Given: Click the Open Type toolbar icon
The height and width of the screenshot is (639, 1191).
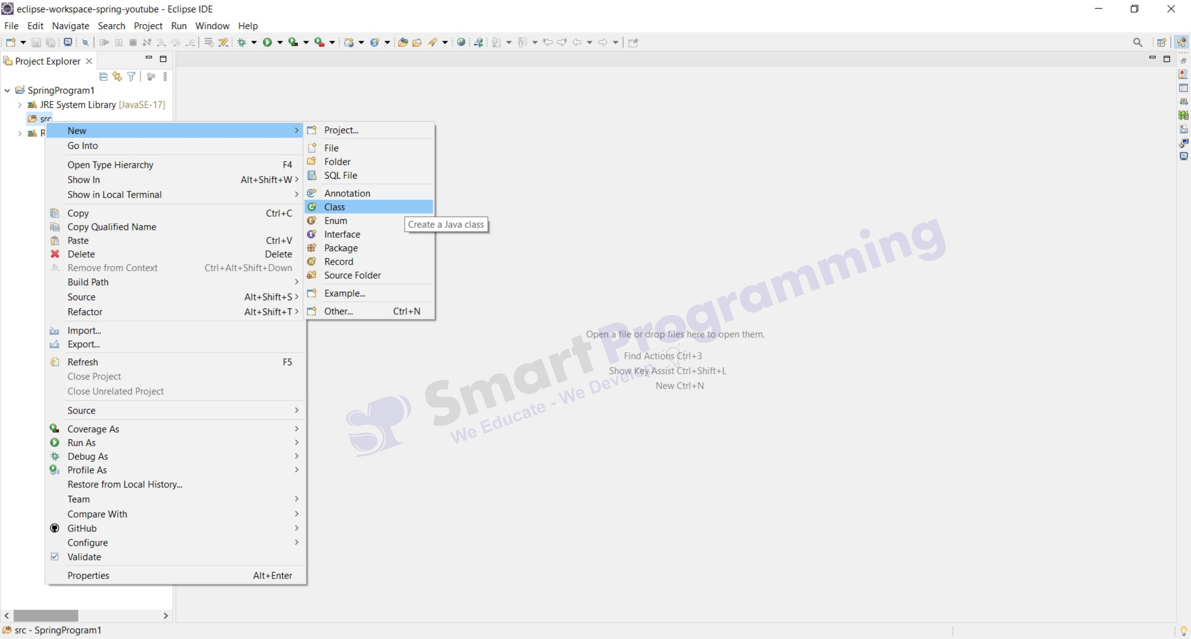Looking at the screenshot, I should 403,43.
